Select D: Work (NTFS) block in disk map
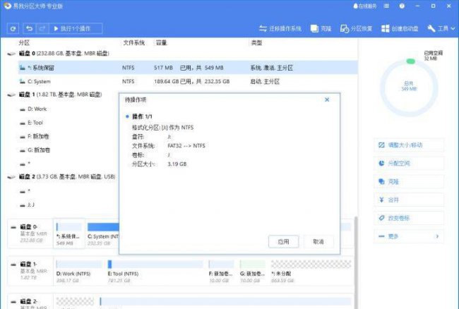459x309 pixels. (79, 272)
